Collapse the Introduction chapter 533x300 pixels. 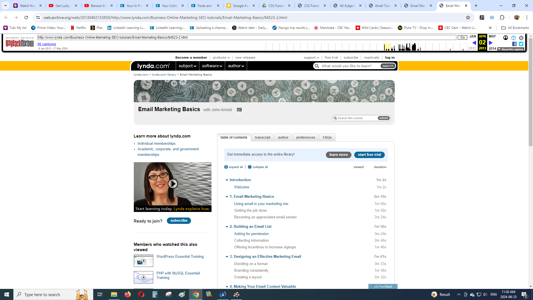[x=227, y=180]
